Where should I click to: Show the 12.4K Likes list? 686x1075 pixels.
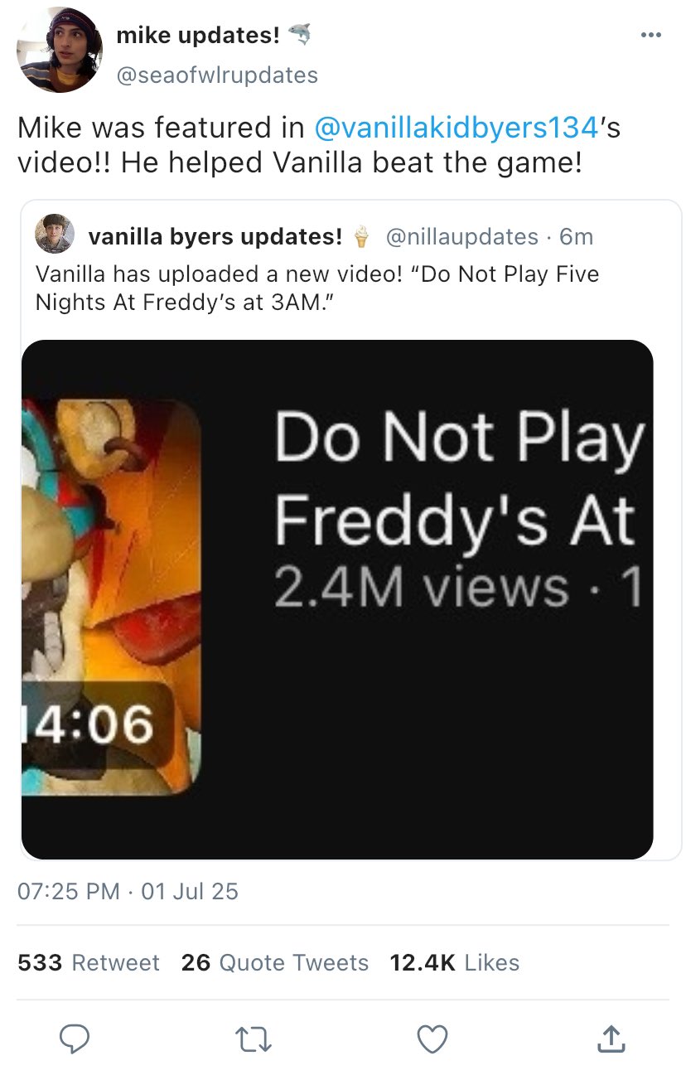pos(455,962)
